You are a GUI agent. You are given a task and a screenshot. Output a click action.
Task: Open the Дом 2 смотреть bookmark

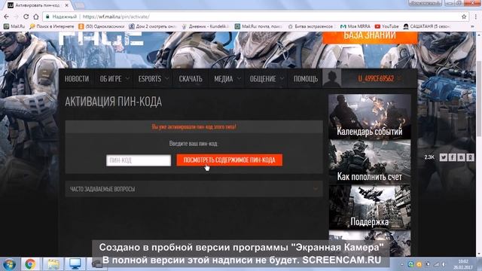(152, 26)
